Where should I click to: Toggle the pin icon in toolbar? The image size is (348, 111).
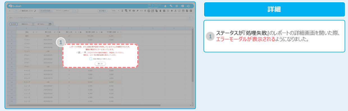(x=138, y=11)
